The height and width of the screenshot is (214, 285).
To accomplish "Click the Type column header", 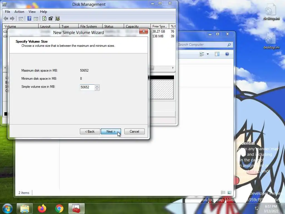I will click(69, 26).
